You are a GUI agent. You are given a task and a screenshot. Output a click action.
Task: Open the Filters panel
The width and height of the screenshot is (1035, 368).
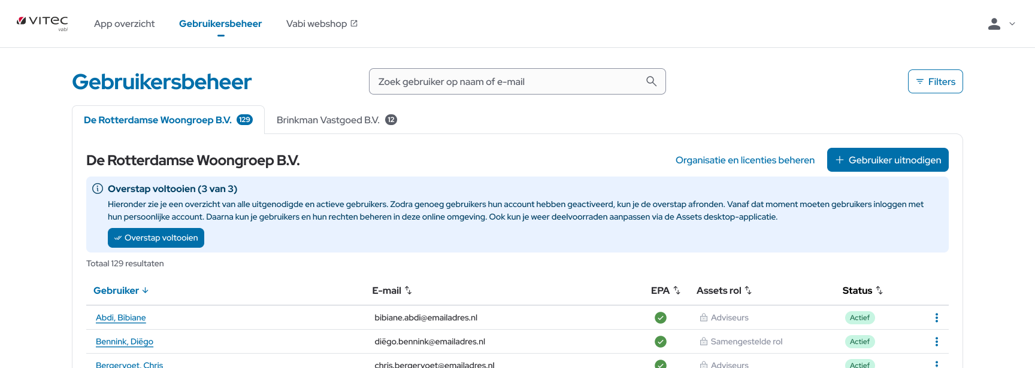click(x=935, y=81)
